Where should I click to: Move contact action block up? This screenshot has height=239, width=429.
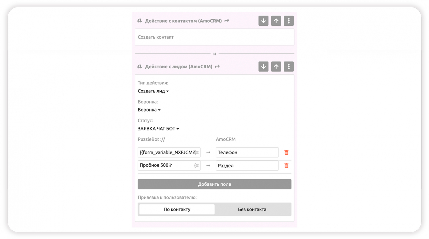click(x=276, y=21)
